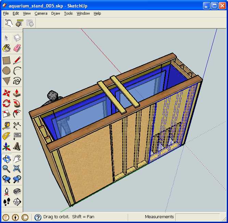Minimize the SketchUp window

(206, 6)
